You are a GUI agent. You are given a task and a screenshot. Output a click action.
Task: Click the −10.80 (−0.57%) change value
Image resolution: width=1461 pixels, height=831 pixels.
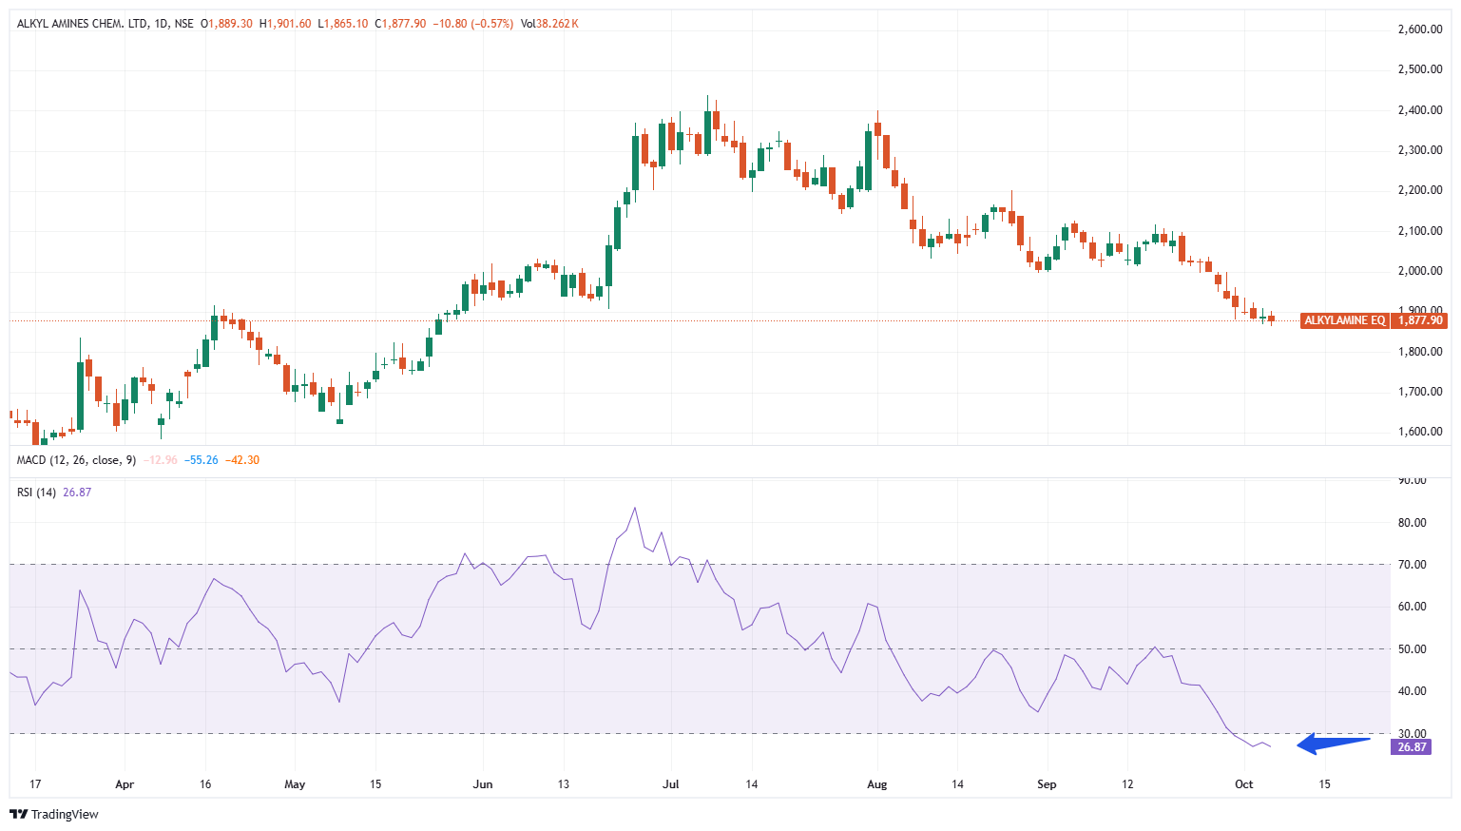point(472,24)
